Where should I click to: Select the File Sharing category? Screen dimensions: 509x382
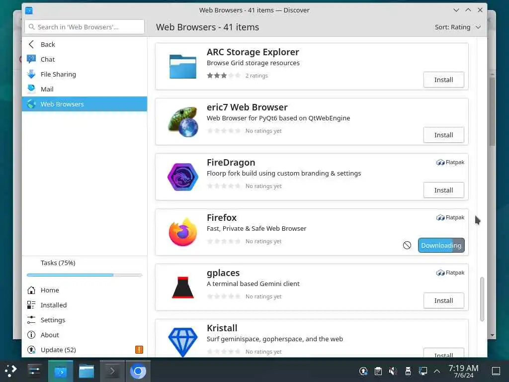point(85,74)
